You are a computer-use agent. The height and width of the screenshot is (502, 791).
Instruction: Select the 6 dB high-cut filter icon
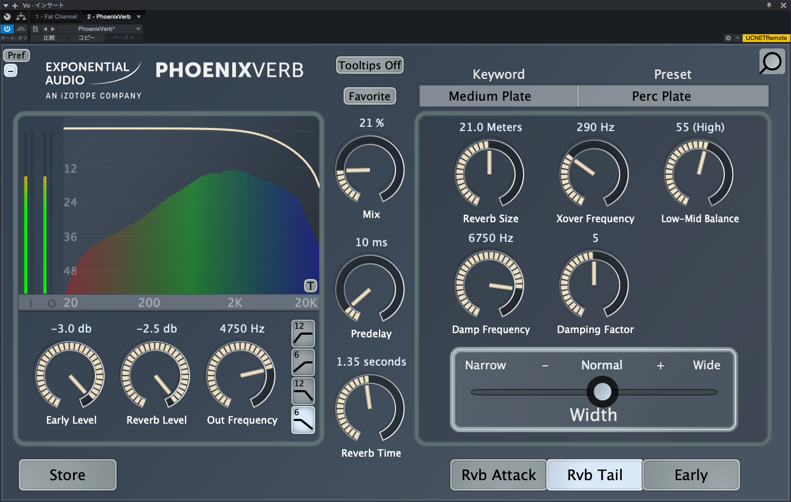tap(303, 420)
